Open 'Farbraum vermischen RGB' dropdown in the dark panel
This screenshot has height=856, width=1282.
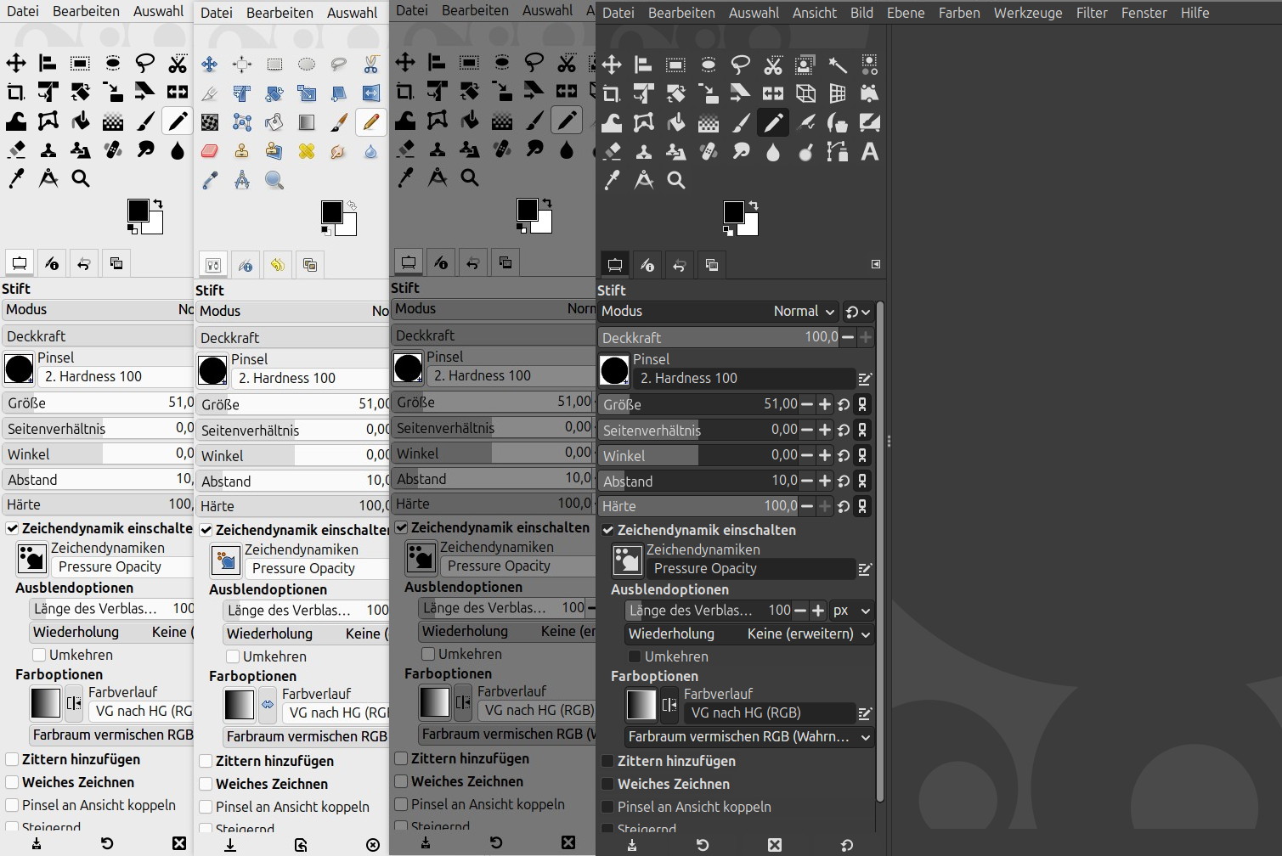pos(749,737)
